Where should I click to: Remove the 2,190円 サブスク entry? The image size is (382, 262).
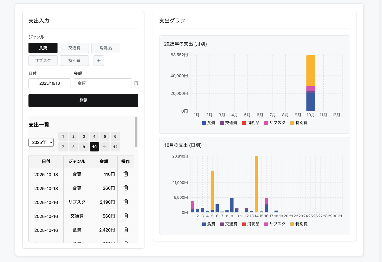pos(126,202)
